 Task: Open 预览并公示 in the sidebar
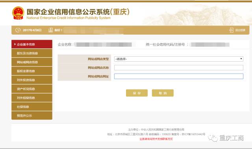click(x=32, y=116)
